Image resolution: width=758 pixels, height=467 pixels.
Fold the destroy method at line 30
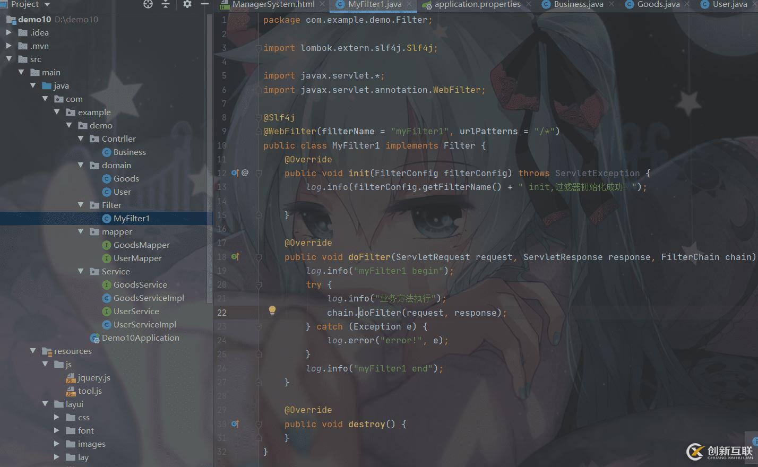coord(259,424)
